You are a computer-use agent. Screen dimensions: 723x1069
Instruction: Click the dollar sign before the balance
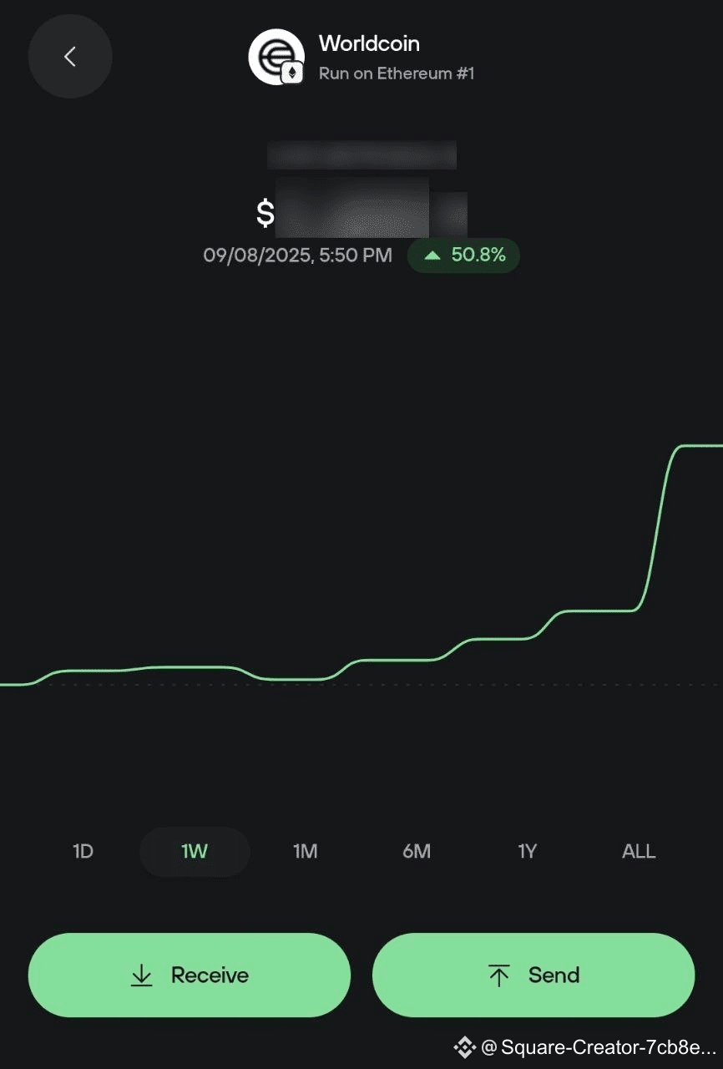click(x=265, y=213)
